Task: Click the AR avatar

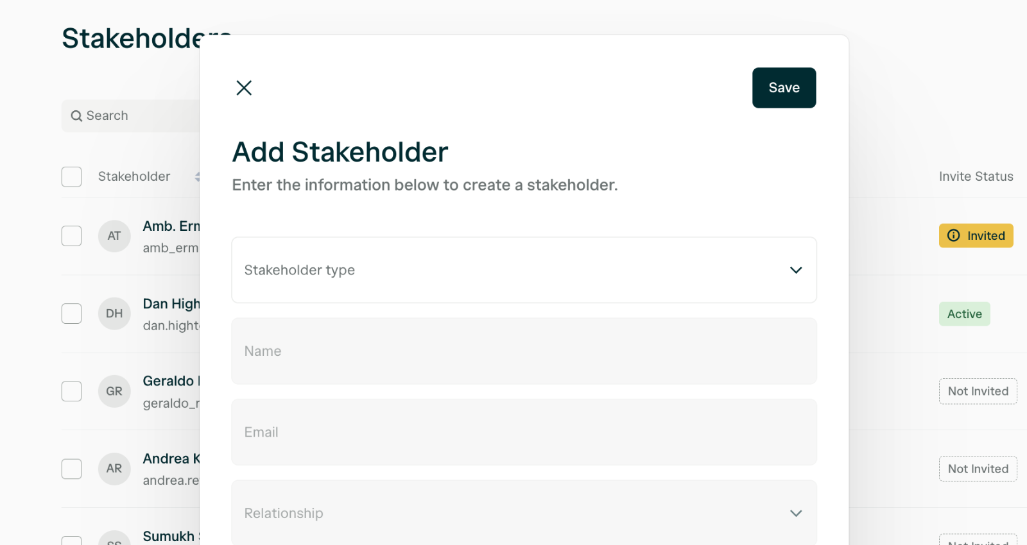Action: pos(114,469)
